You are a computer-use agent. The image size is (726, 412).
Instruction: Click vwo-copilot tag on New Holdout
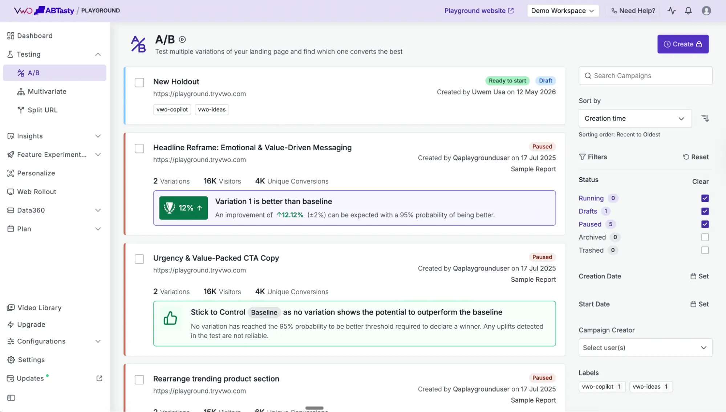(x=172, y=110)
